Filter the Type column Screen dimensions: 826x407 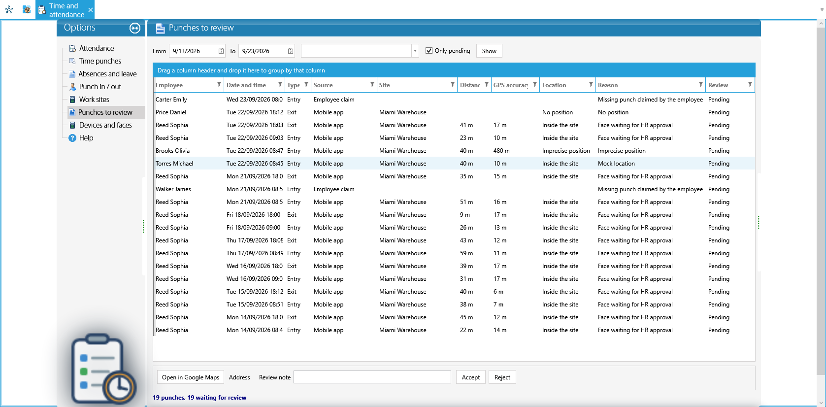306,85
